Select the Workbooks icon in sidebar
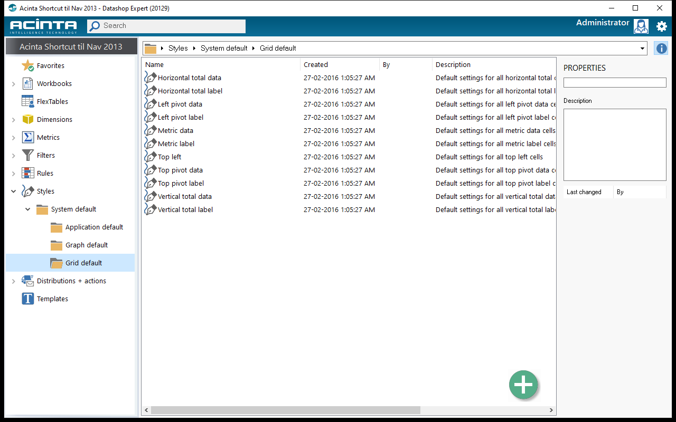The width and height of the screenshot is (676, 422). click(27, 84)
